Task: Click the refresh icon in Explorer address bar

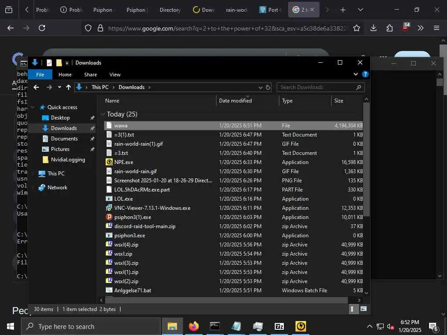Action: tap(268, 87)
